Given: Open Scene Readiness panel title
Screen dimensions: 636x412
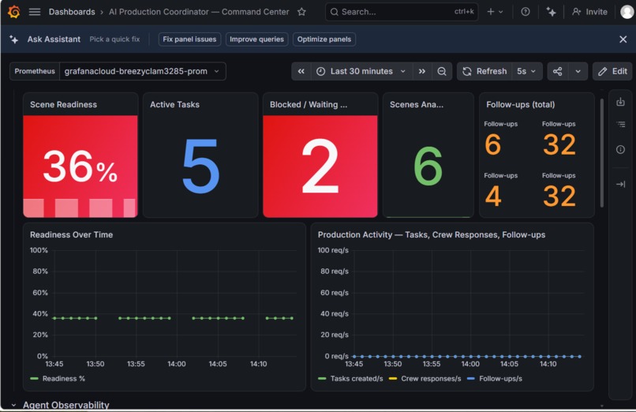Looking at the screenshot, I should point(63,105).
